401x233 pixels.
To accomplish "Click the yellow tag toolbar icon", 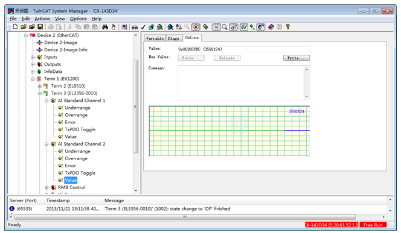I will click(x=206, y=26).
